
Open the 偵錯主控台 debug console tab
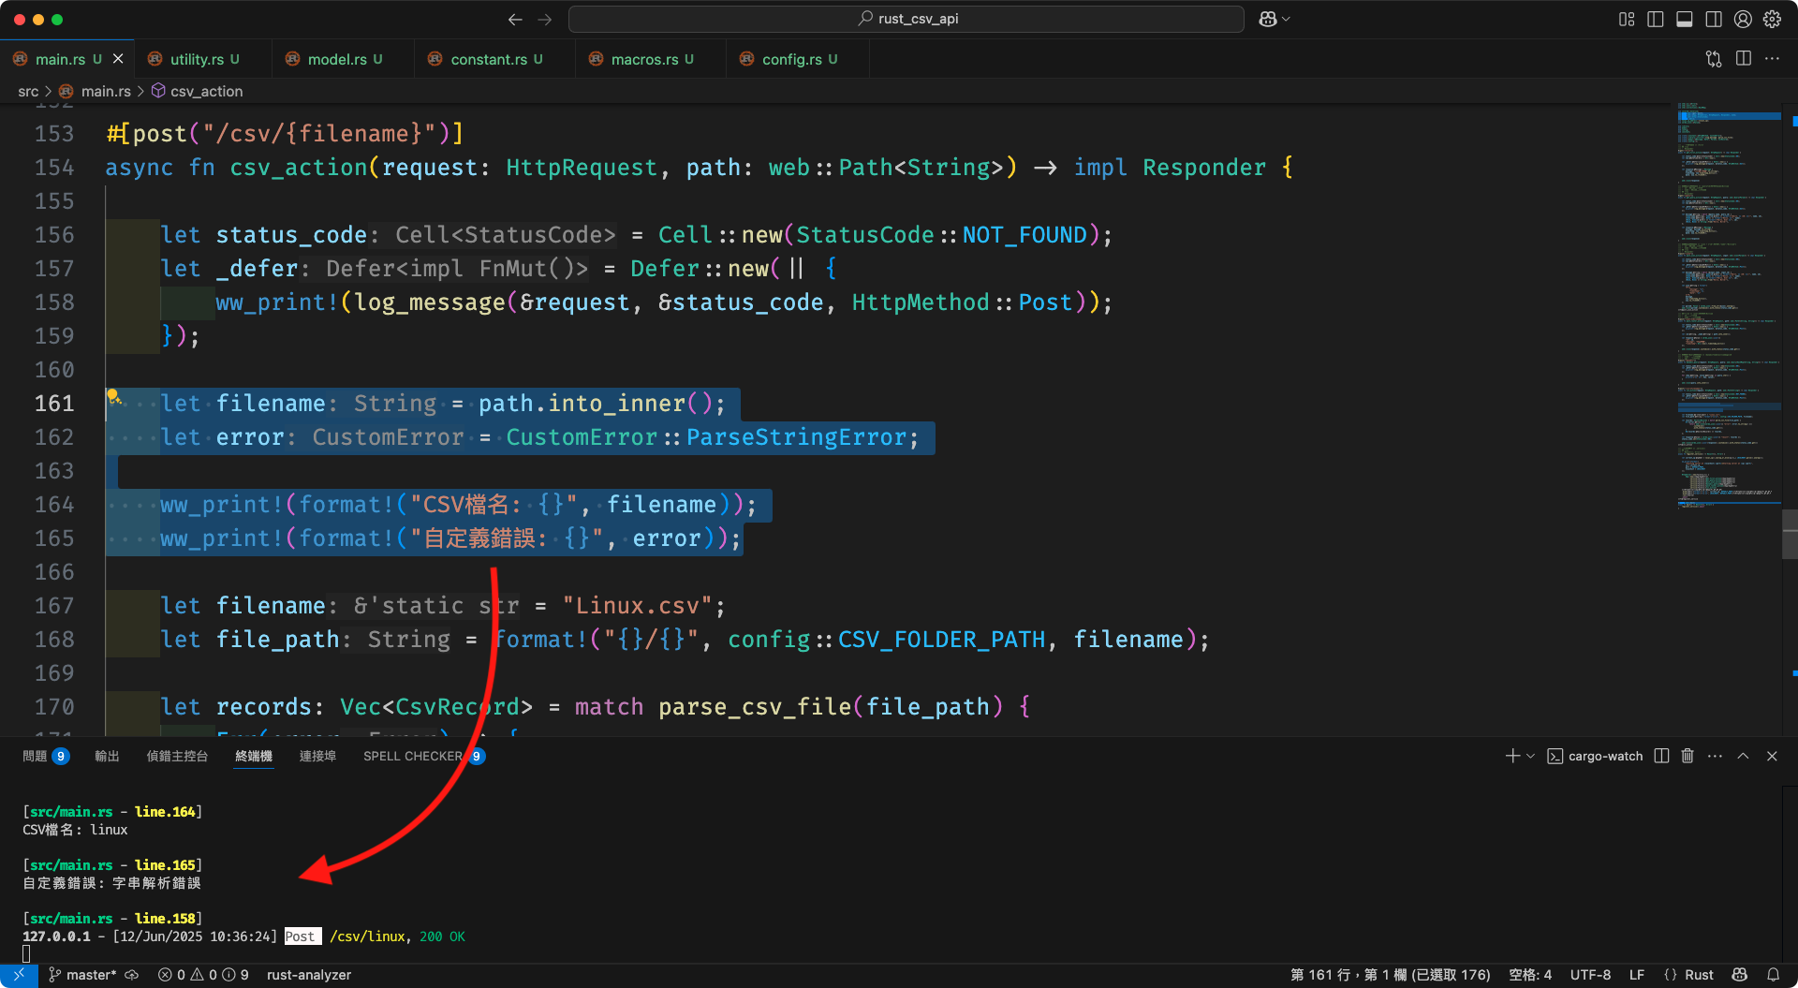pos(177,756)
